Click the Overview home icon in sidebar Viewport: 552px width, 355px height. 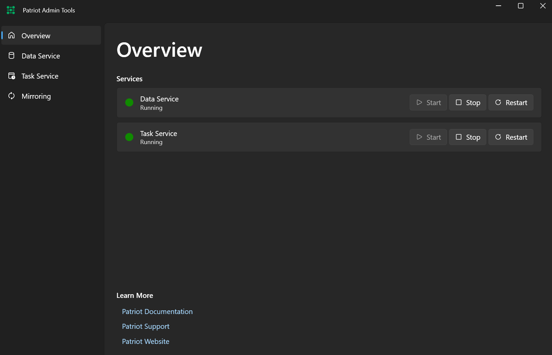point(11,35)
